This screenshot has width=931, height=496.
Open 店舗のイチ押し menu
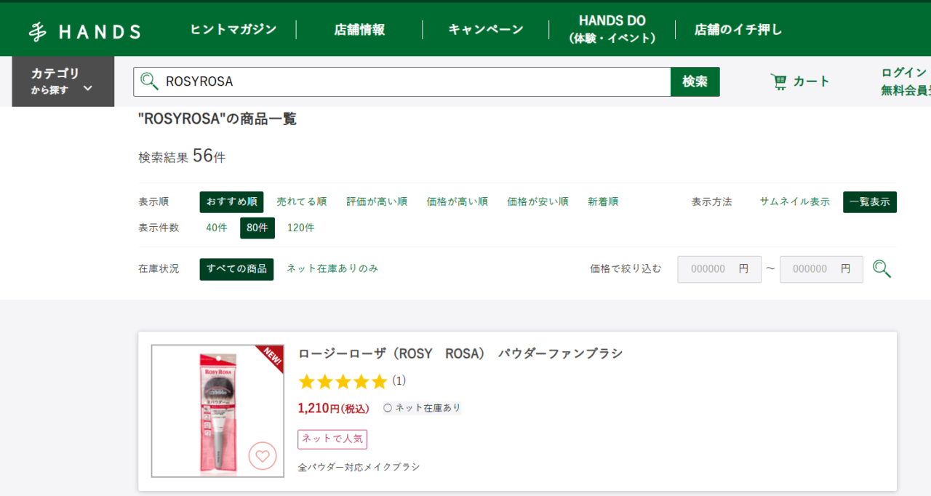[x=738, y=30]
